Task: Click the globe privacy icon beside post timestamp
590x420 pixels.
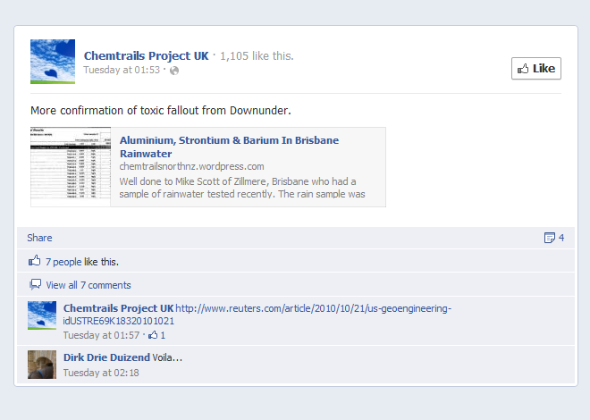Action: tap(174, 71)
